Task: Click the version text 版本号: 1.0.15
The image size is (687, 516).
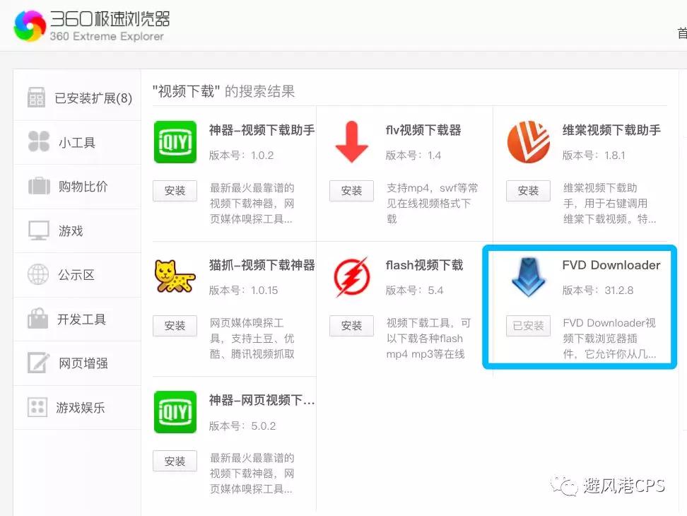Action: (243, 291)
